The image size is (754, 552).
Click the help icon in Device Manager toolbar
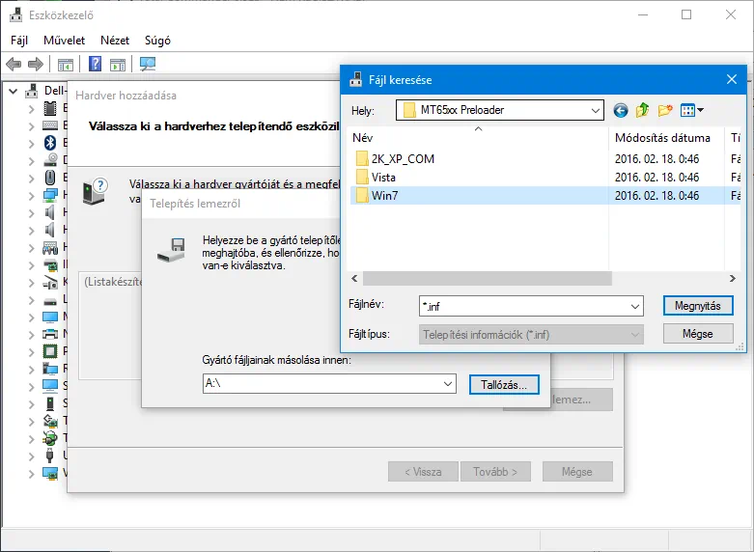tap(96, 65)
